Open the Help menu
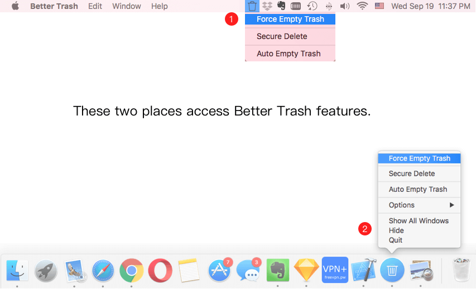 coord(160,6)
